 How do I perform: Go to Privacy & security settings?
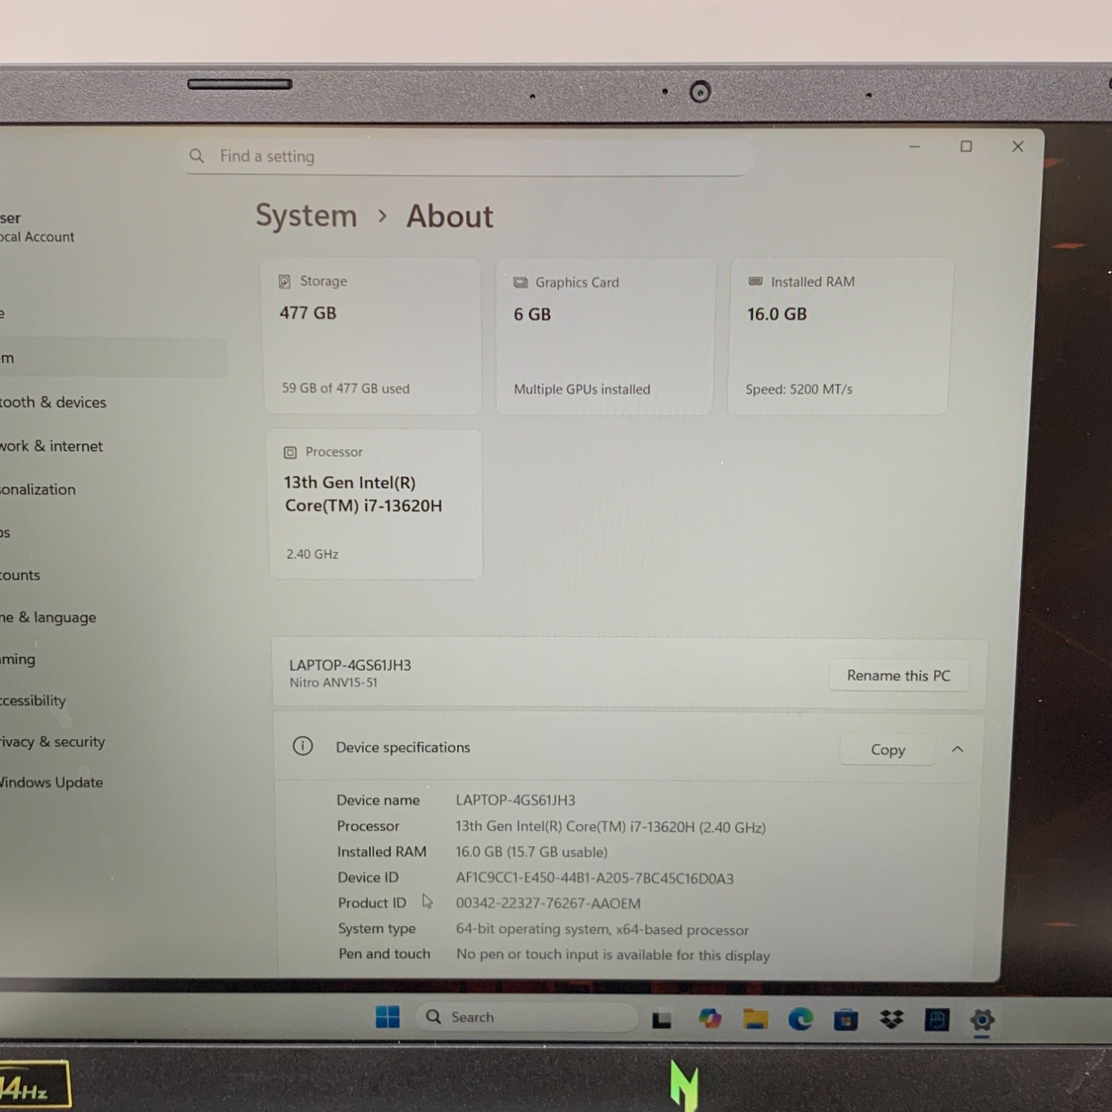click(52, 741)
